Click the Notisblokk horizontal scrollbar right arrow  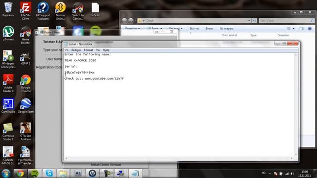(x=292, y=158)
